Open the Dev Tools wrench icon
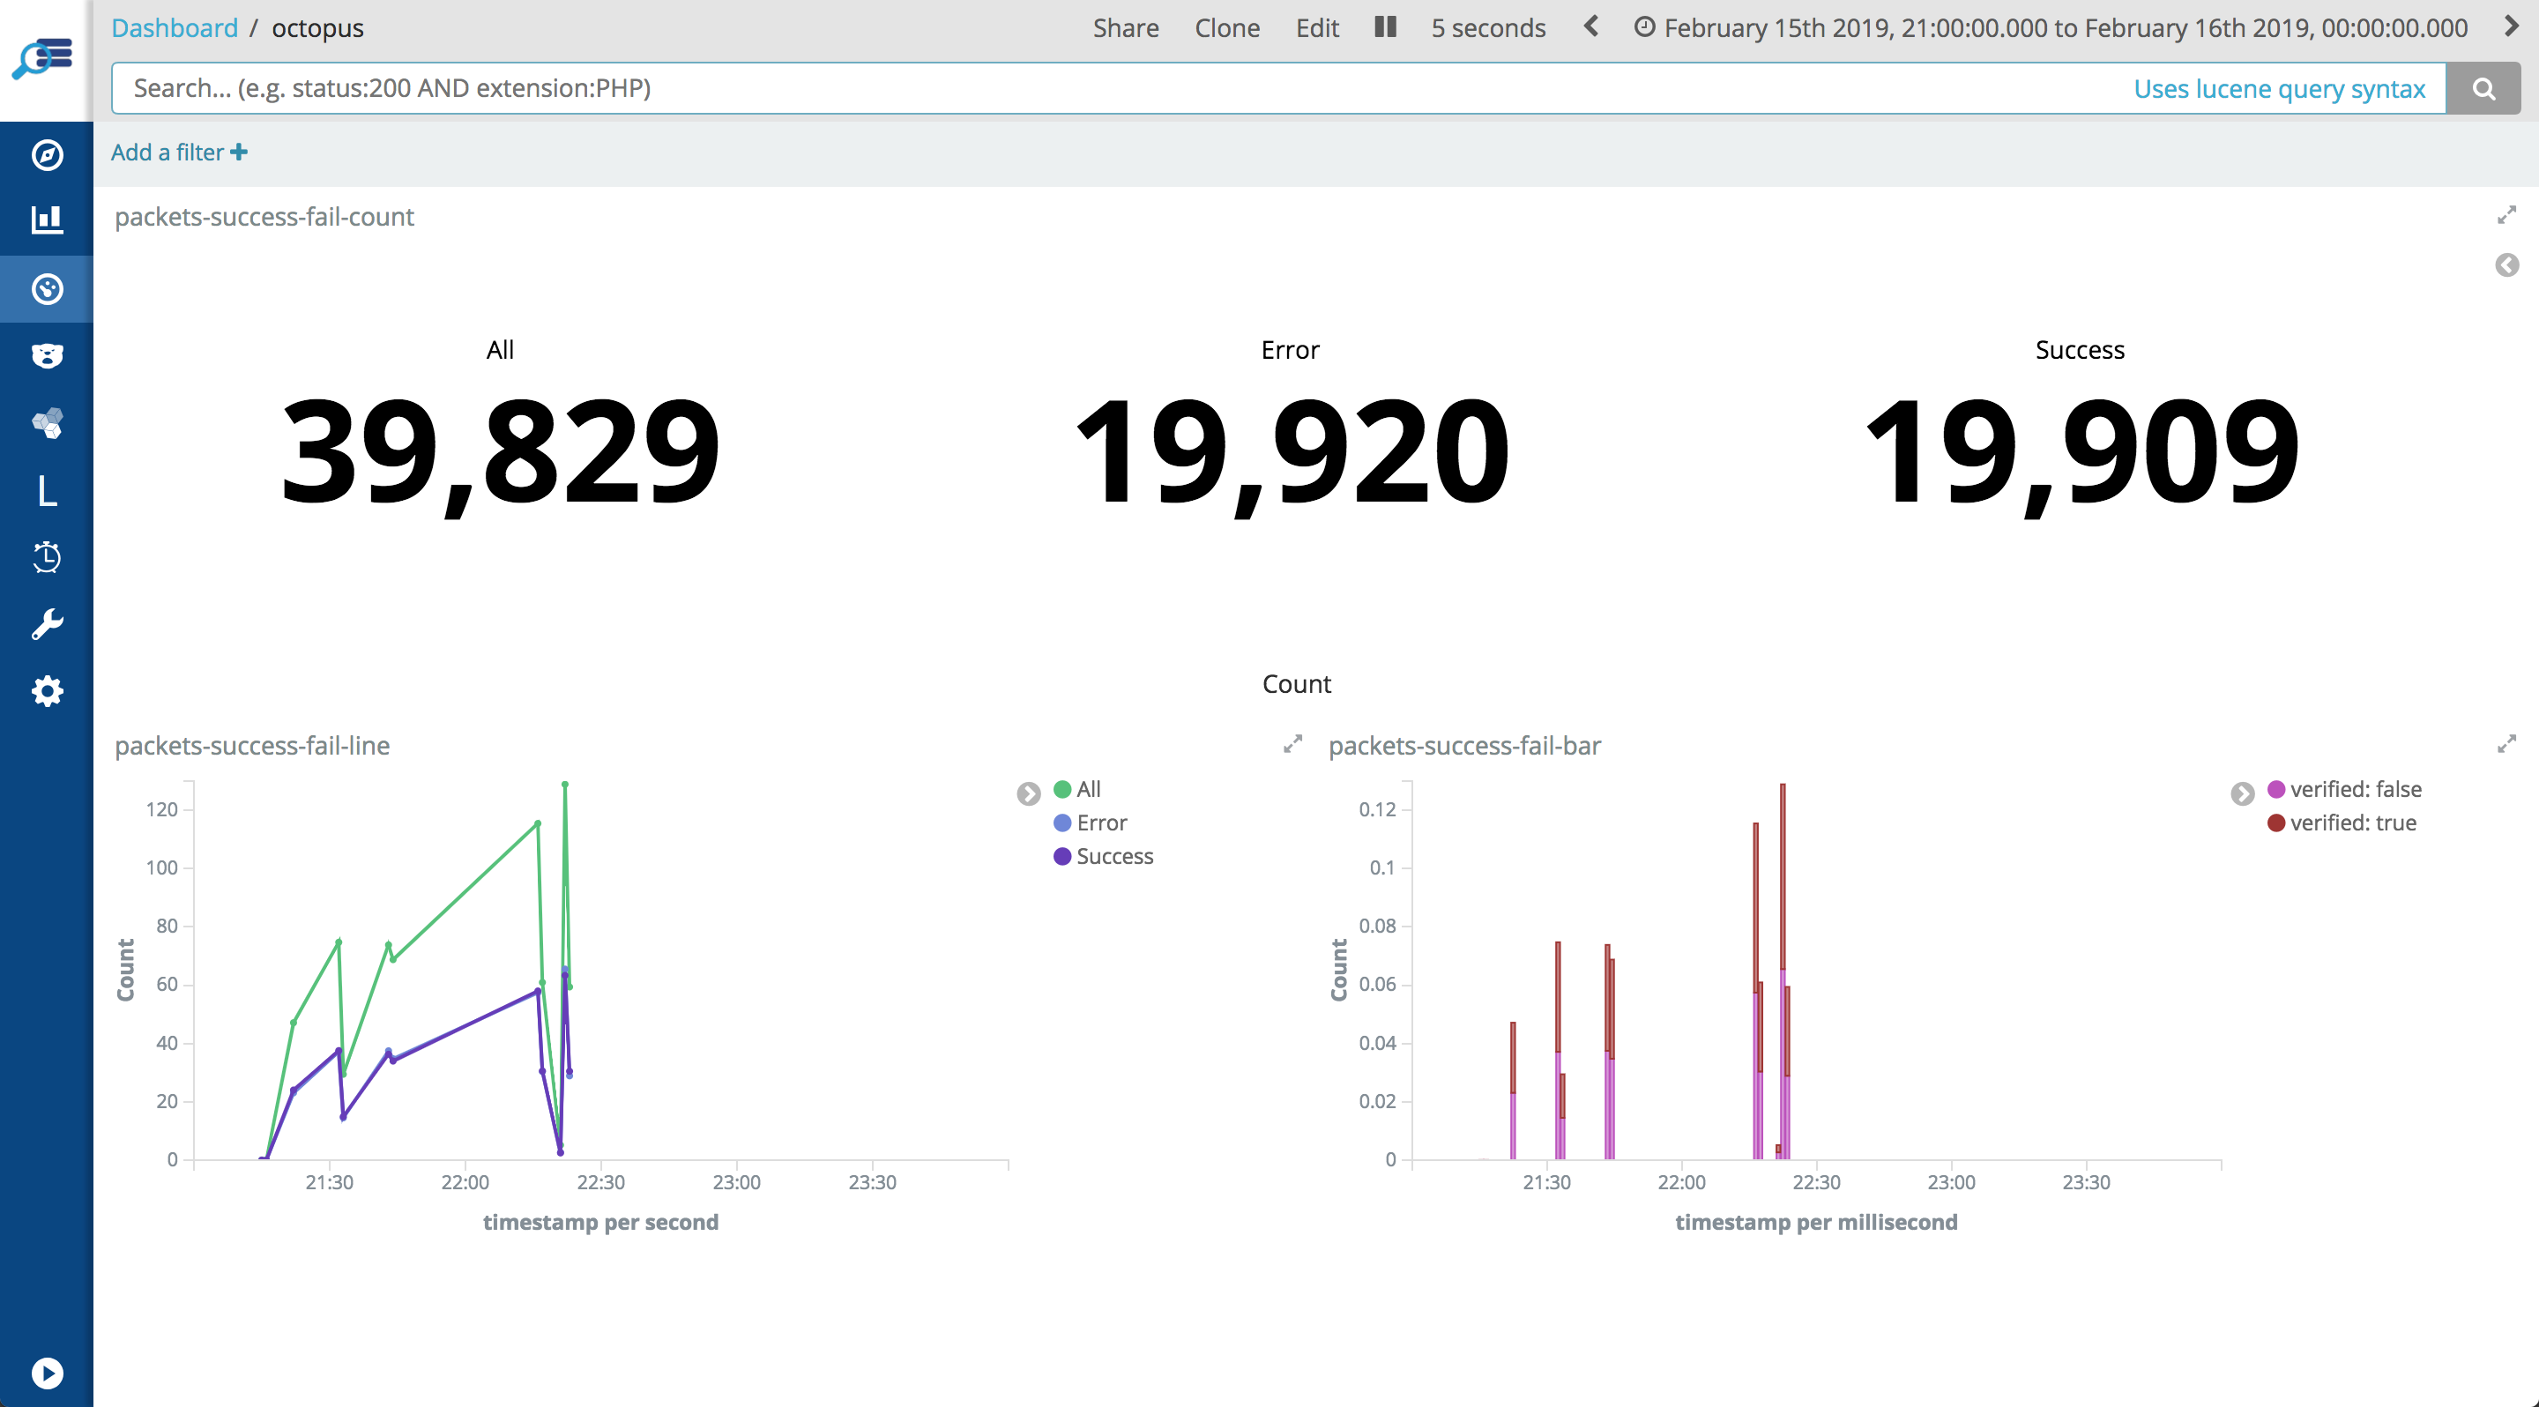This screenshot has height=1407, width=2539. pos(47,623)
